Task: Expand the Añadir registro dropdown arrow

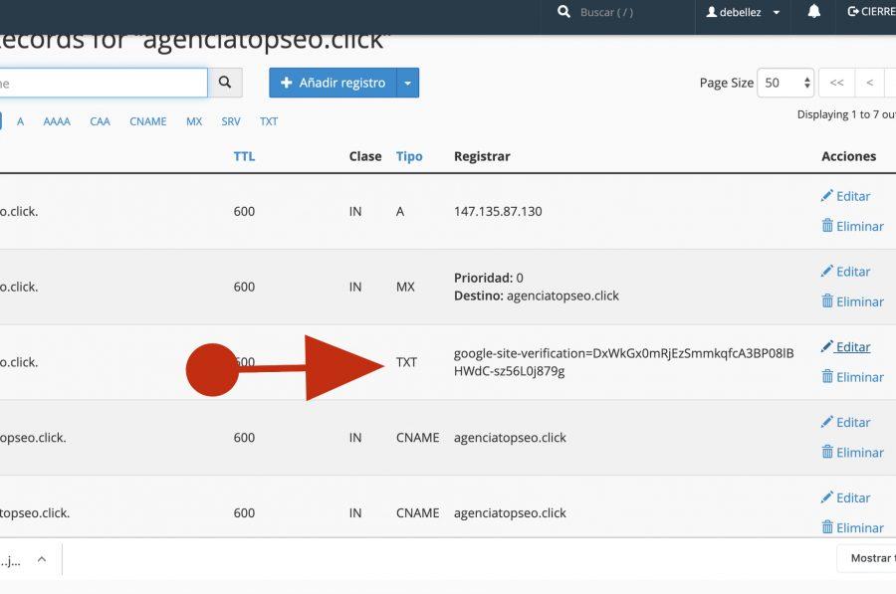Action: click(x=408, y=83)
